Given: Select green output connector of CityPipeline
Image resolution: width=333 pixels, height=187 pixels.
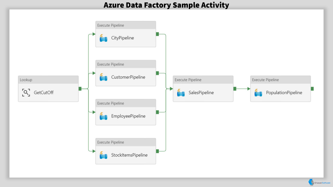Looking at the screenshot, I should coord(157,34).
